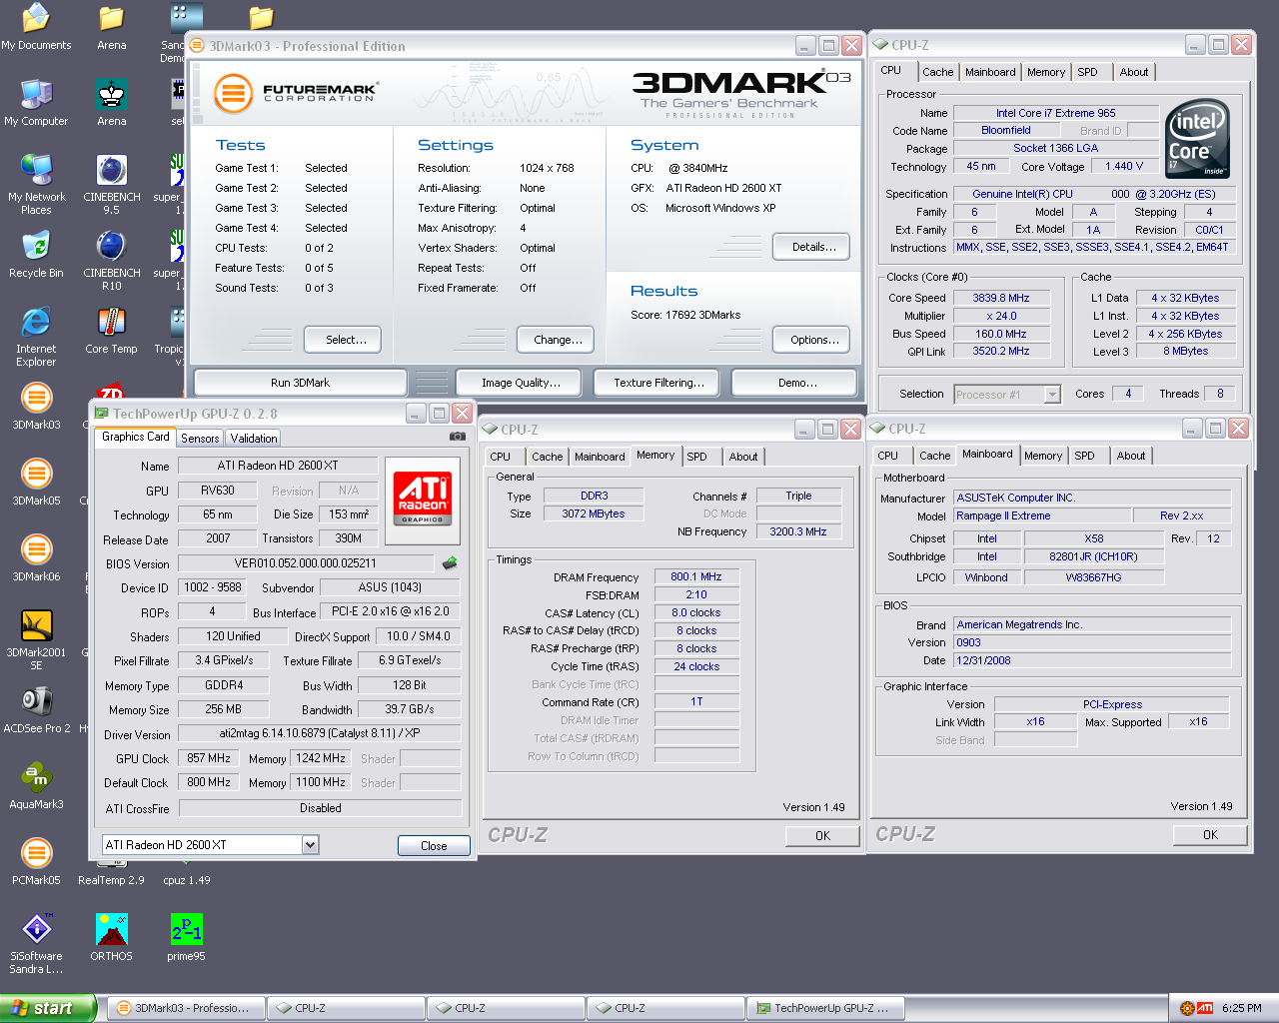Click the Windows start button
Viewport: 1279px width, 1023px height.
49,1008
